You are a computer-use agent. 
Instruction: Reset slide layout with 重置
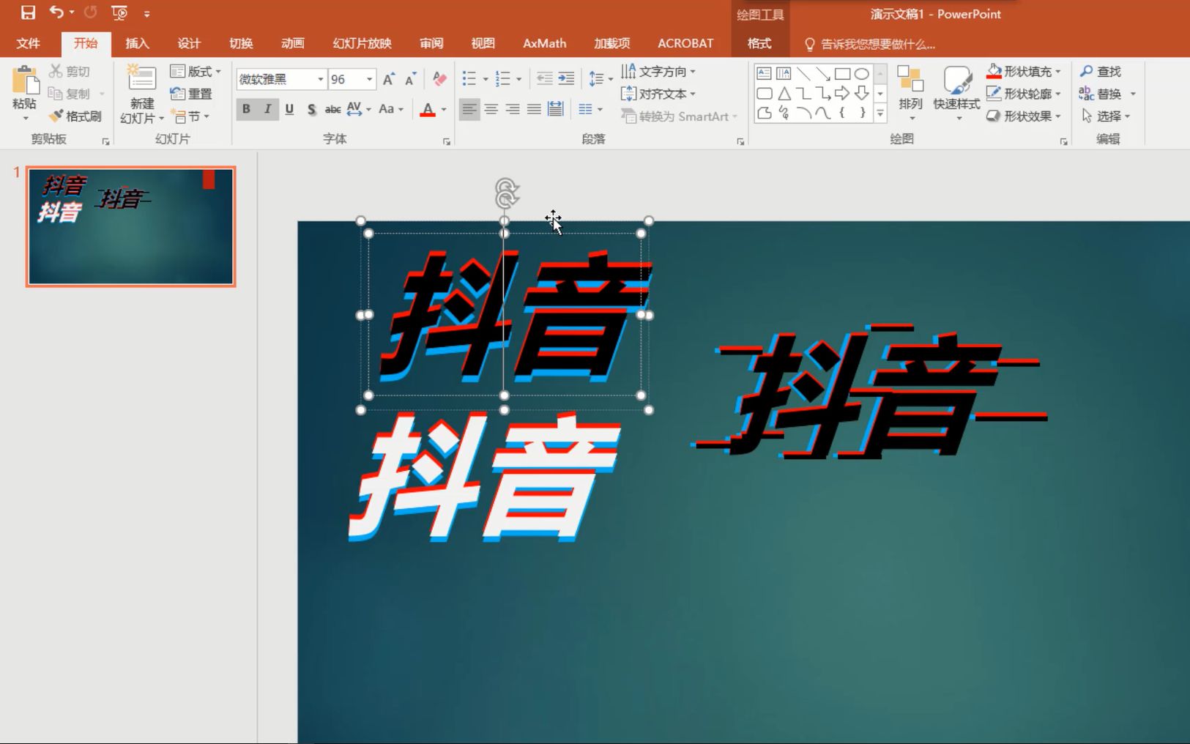coord(191,94)
